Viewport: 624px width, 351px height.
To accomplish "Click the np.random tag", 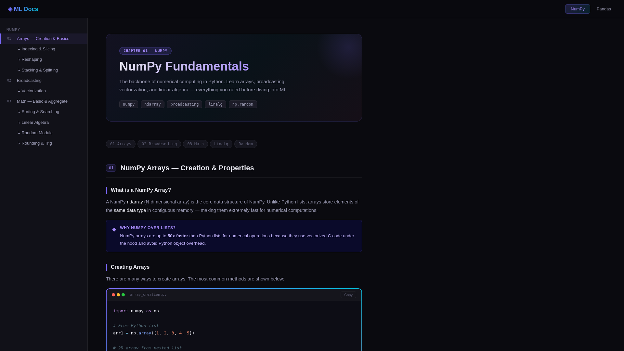I will [x=243, y=104].
